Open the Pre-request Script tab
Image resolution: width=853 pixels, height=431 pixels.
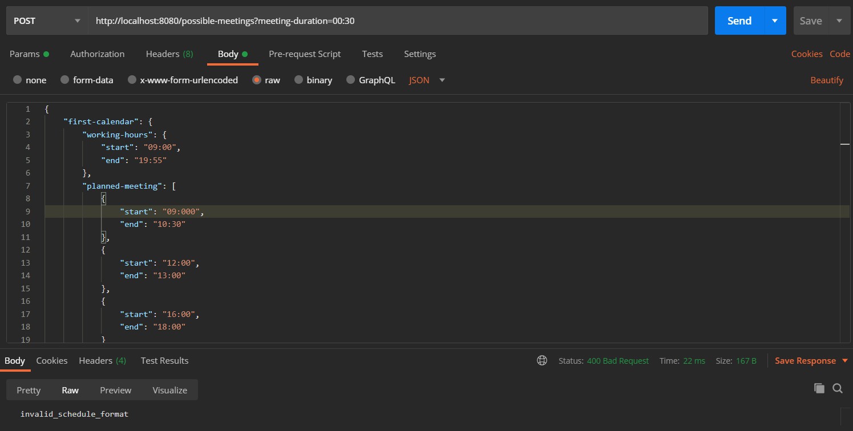click(x=305, y=54)
